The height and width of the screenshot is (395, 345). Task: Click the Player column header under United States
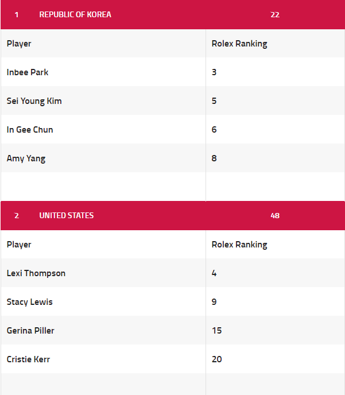tap(19, 245)
